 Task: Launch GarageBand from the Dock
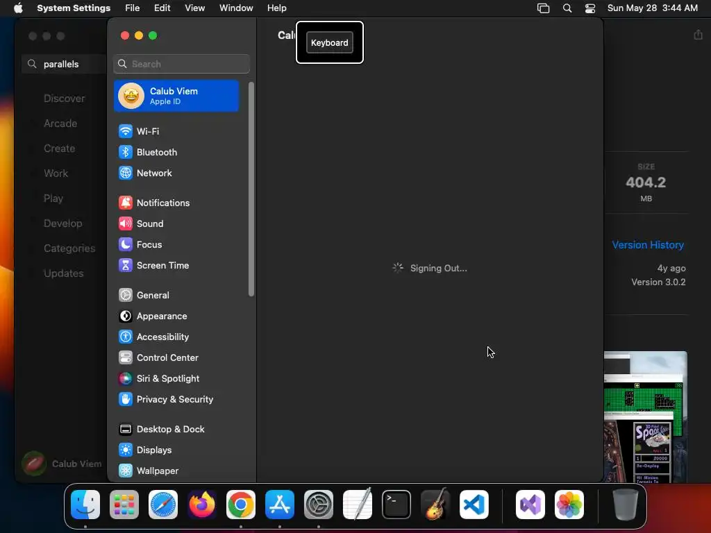[x=435, y=505]
